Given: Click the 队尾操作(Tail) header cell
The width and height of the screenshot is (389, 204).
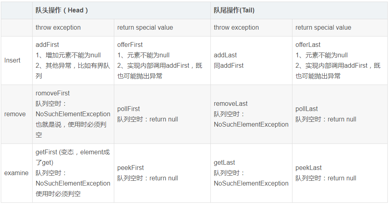Looking at the screenshot, I should pos(234,10).
